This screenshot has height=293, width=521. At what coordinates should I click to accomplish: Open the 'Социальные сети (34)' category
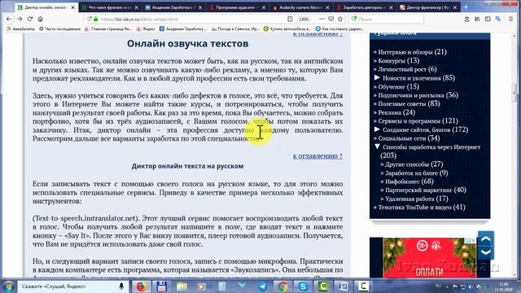(x=409, y=138)
